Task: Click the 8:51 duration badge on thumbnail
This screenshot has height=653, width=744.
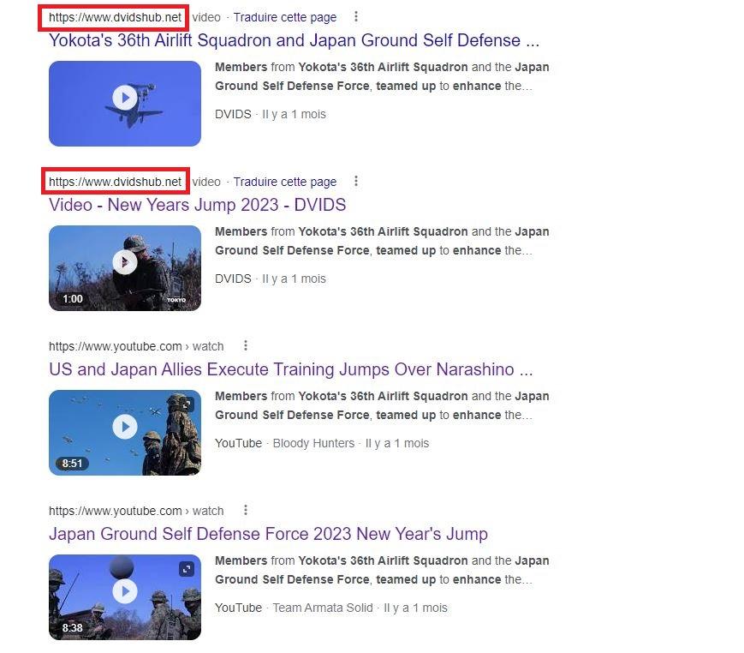Action: (72, 463)
